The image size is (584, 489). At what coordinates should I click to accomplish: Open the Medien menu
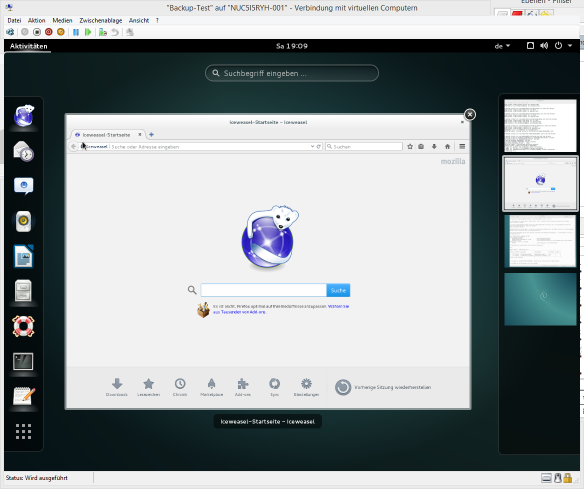pos(62,20)
